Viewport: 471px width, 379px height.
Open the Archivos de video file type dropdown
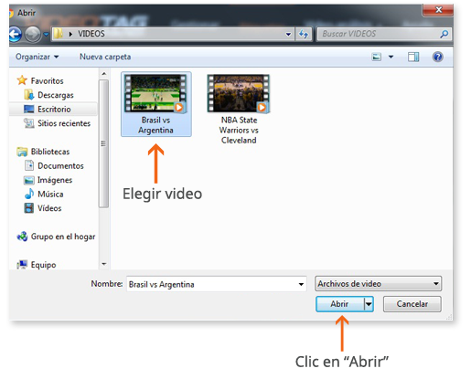click(378, 284)
